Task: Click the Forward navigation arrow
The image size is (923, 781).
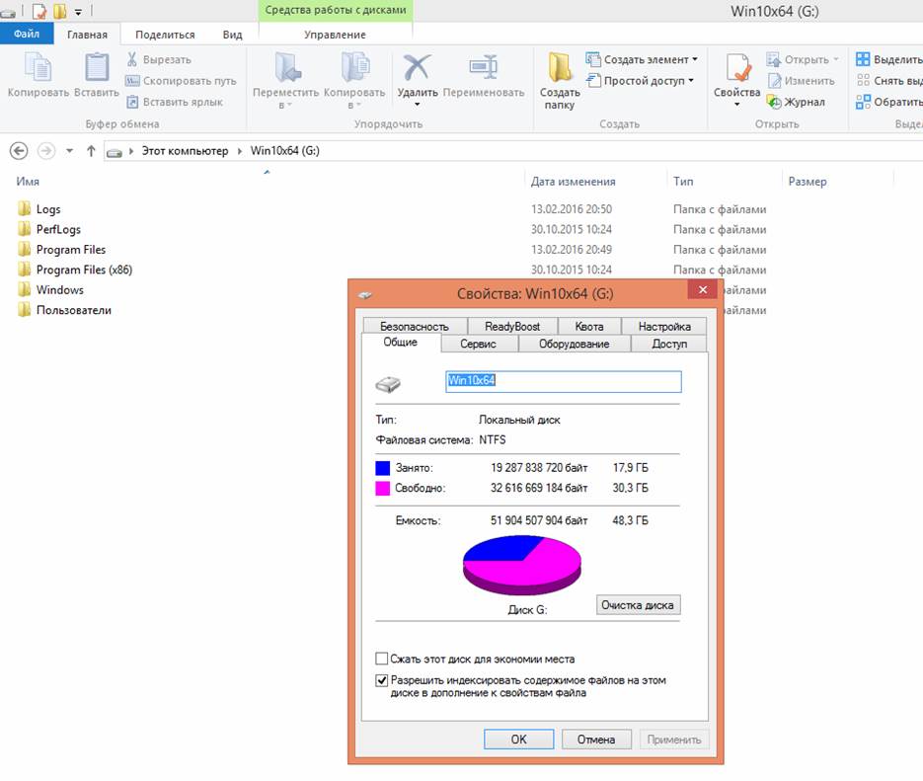Action: click(x=46, y=151)
